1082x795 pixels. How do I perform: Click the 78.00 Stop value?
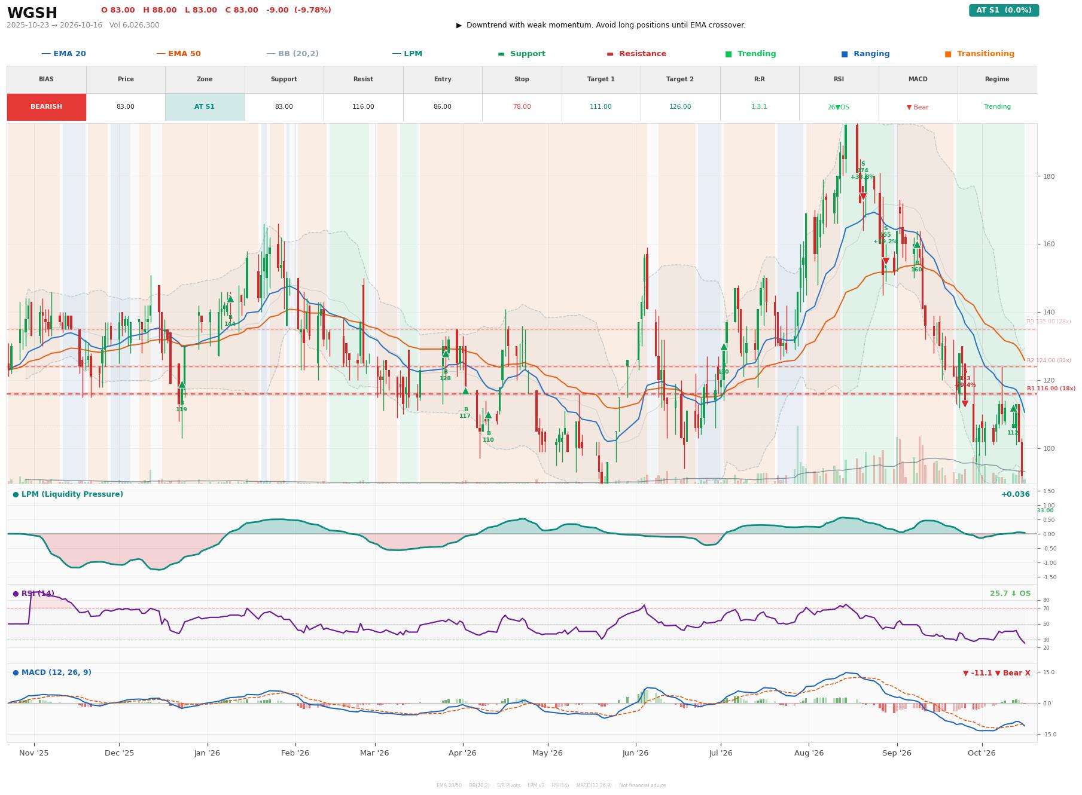tap(522, 107)
